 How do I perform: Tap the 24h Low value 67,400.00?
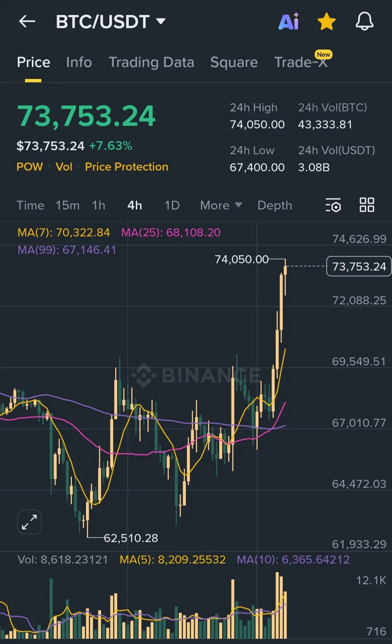point(257,167)
